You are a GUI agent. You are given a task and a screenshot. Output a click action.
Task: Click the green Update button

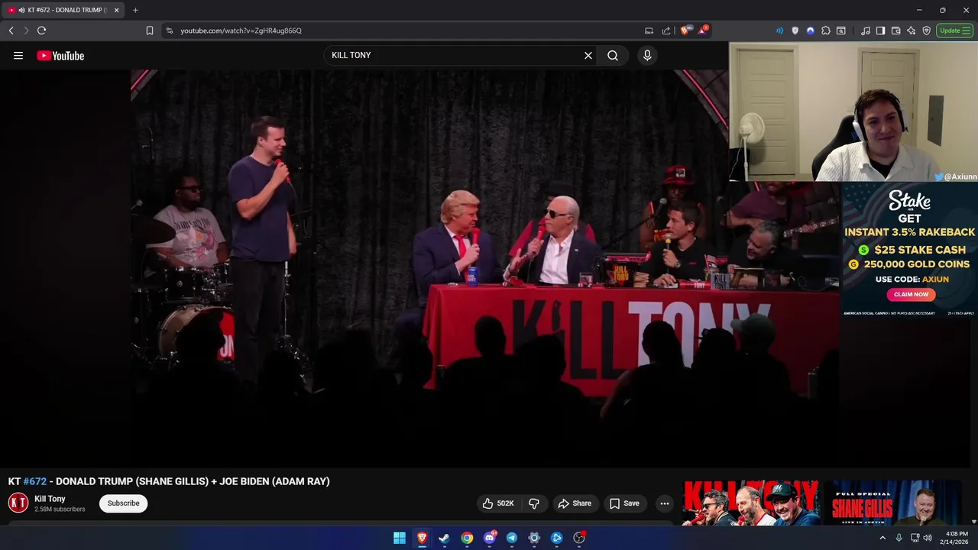pos(954,31)
